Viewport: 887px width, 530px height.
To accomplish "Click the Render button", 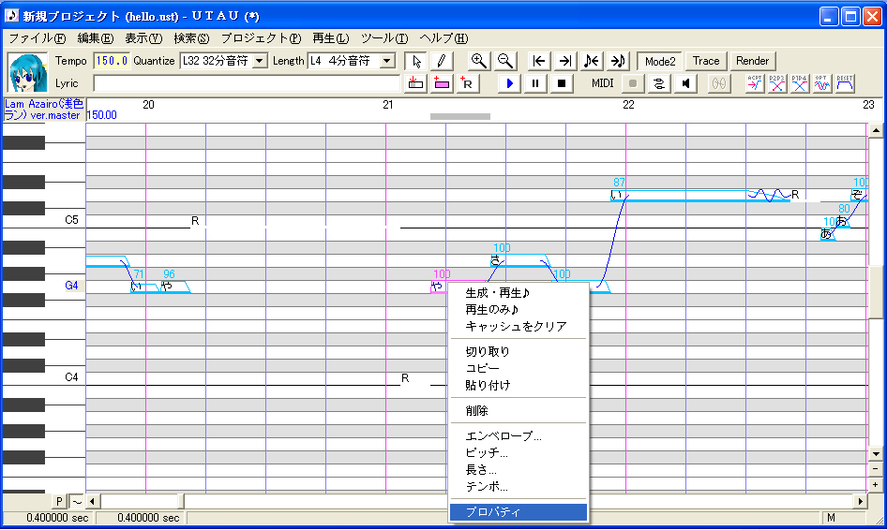I will tap(752, 61).
